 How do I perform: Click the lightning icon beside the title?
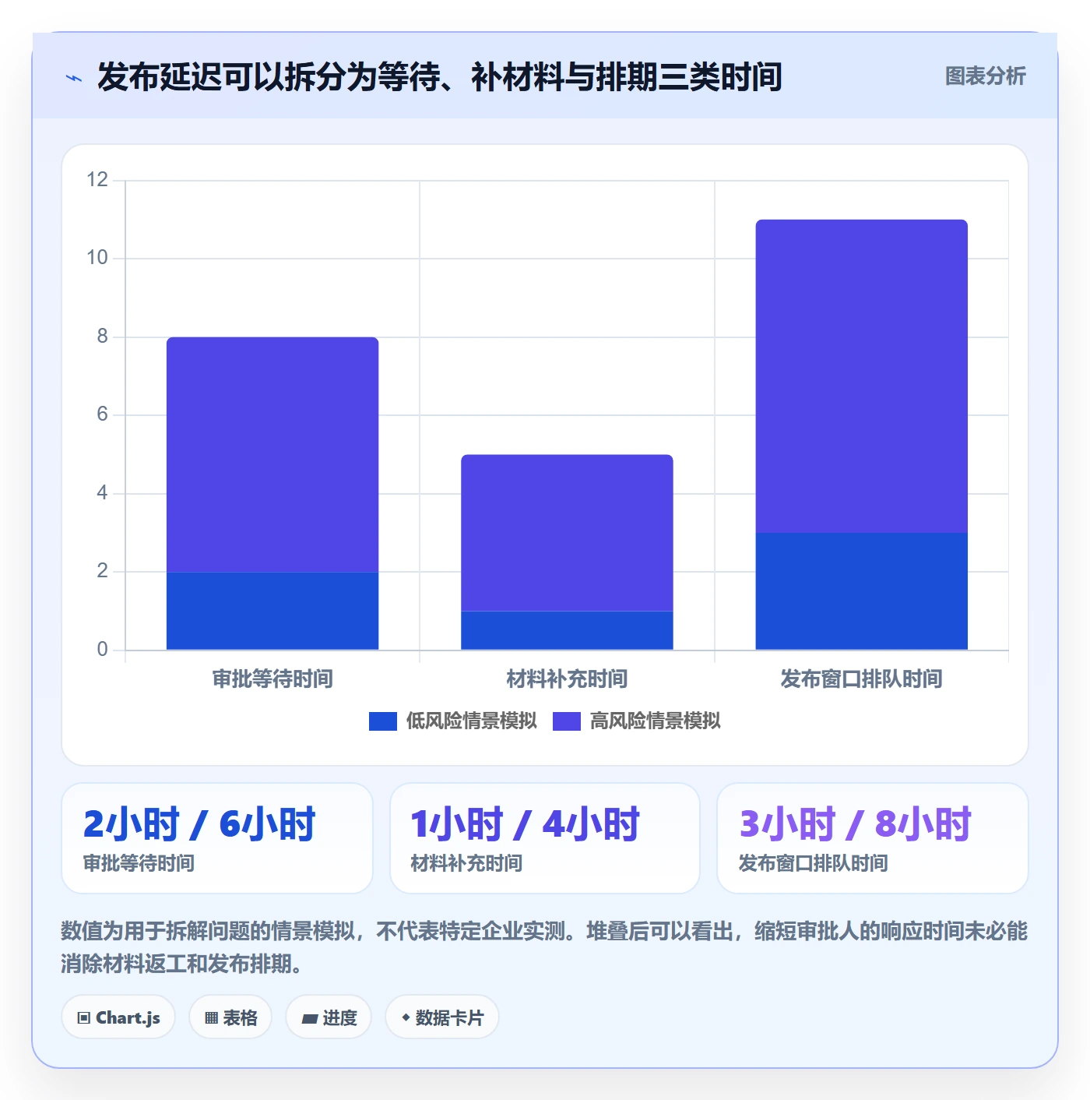[74, 78]
